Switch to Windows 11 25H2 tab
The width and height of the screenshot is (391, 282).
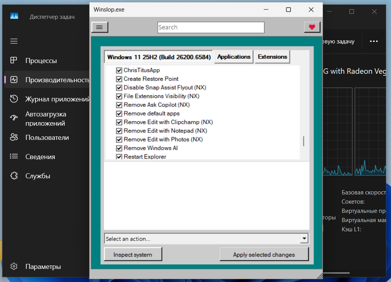pyautogui.click(x=159, y=57)
